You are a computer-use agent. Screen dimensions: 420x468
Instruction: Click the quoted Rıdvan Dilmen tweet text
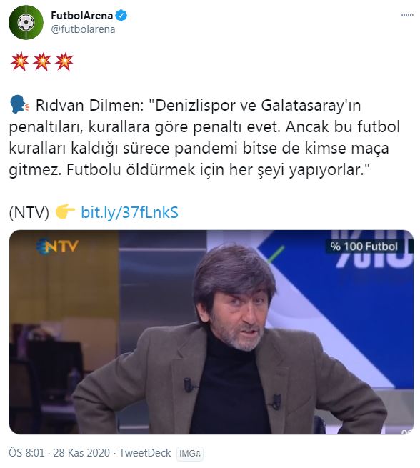pyautogui.click(x=204, y=137)
